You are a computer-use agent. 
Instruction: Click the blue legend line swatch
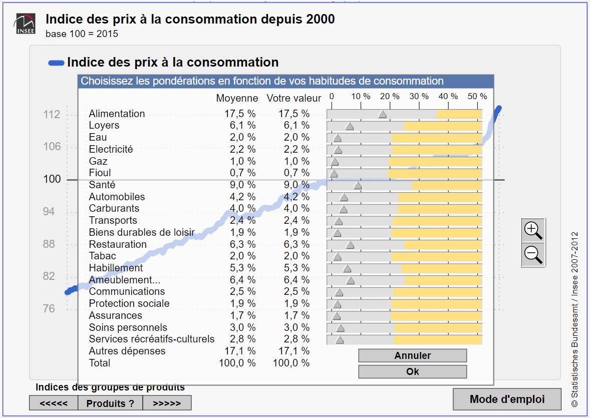coord(56,63)
